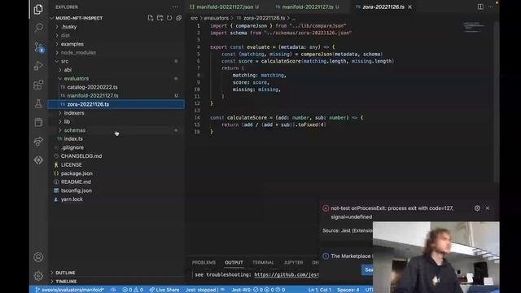Click errors and warnings count in status bar

pos(133,290)
